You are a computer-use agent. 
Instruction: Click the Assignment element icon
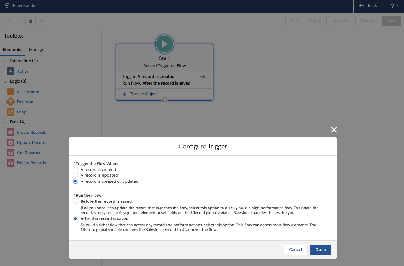pos(11,92)
